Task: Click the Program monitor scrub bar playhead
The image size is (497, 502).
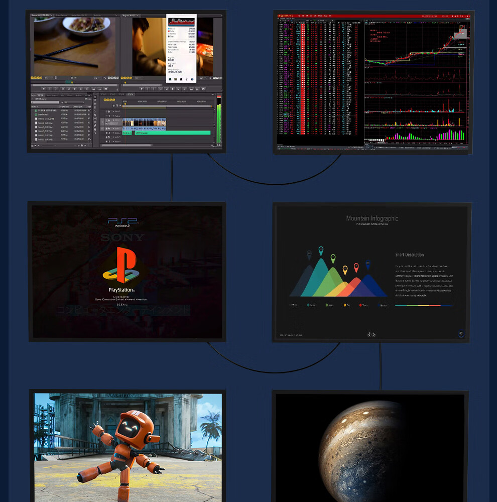Action: (x=125, y=83)
